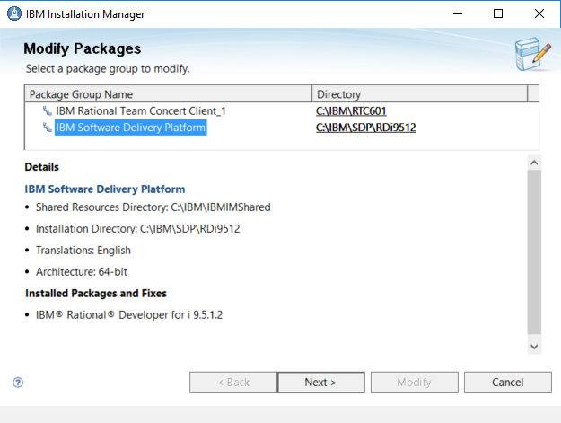Maximize the IBM Installation Manager window

click(x=498, y=14)
